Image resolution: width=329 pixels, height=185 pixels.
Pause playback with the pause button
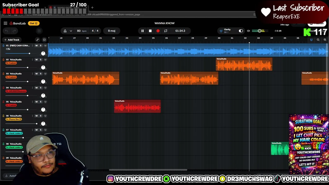pos(142,31)
